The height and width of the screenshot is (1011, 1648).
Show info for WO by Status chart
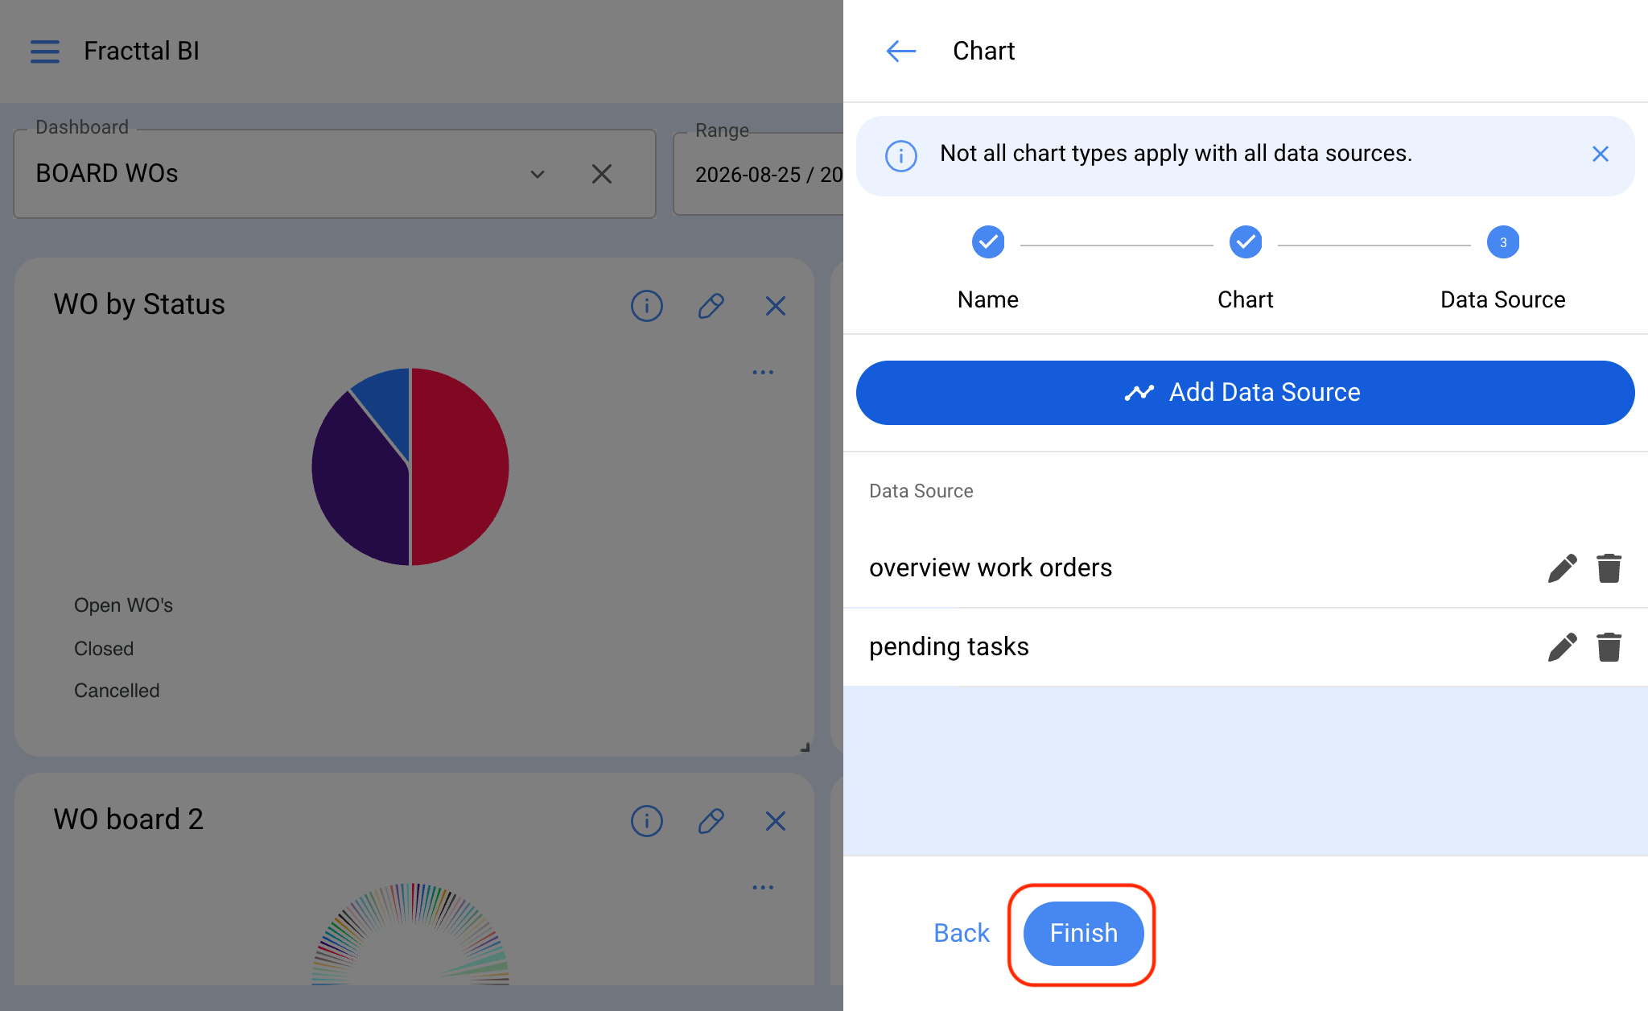pyautogui.click(x=647, y=306)
